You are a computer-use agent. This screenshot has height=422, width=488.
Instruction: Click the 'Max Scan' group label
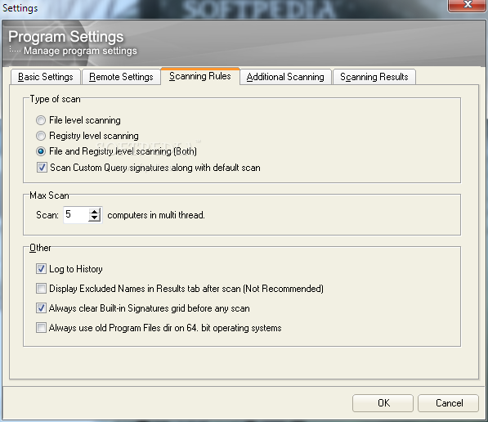(x=49, y=195)
